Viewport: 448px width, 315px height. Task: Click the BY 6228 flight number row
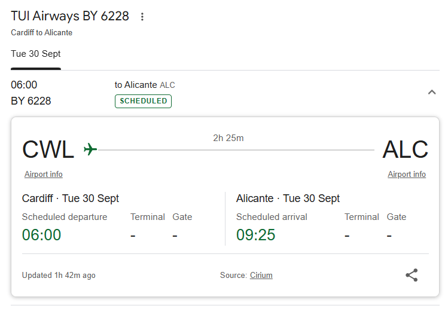click(x=31, y=101)
